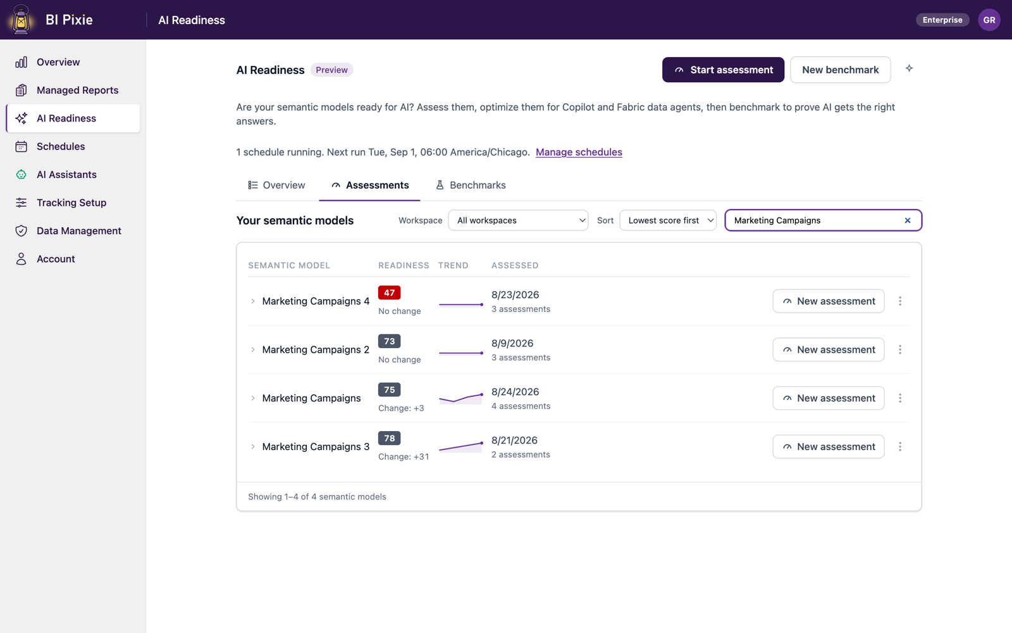
Task: Switch to the Overview tab
Action: (276, 185)
